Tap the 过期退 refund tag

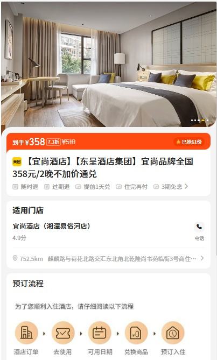click(57, 187)
